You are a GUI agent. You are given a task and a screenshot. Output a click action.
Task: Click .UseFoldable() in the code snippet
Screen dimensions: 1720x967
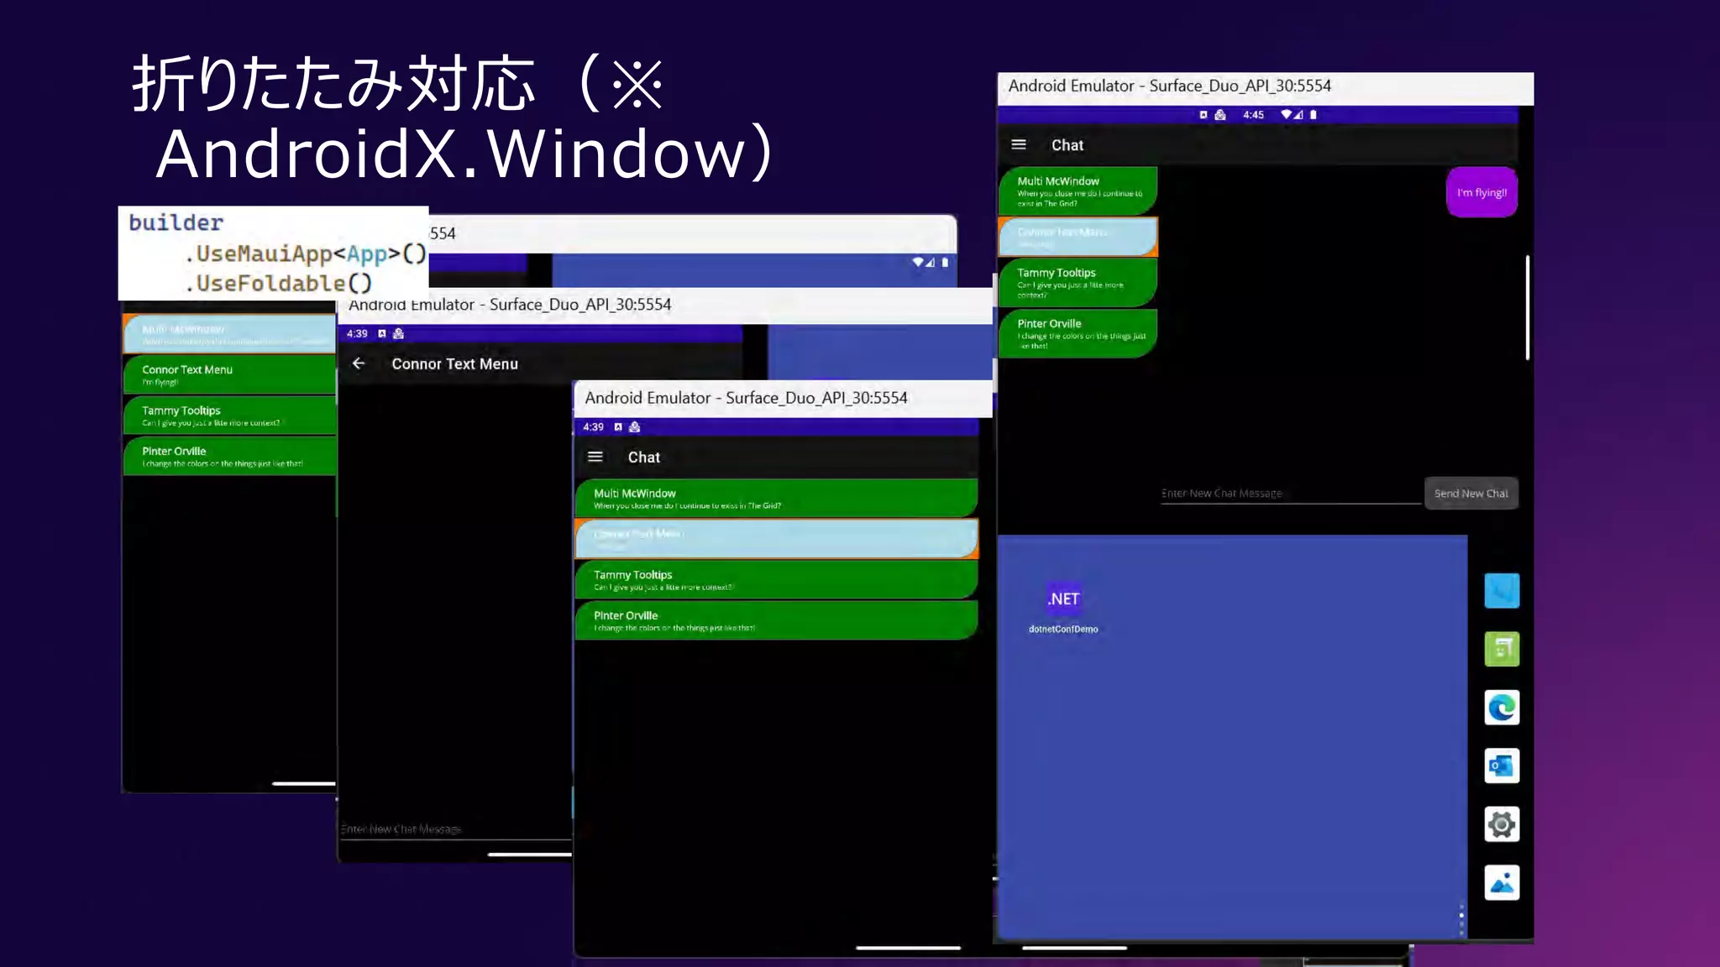pyautogui.click(x=278, y=284)
